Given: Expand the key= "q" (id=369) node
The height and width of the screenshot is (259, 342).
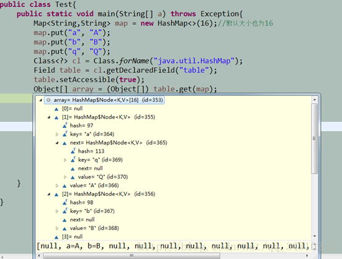Looking at the screenshot, I should pyautogui.click(x=65, y=160).
